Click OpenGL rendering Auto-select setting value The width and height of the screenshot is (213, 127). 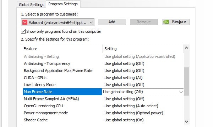pyautogui.click(x=131, y=106)
